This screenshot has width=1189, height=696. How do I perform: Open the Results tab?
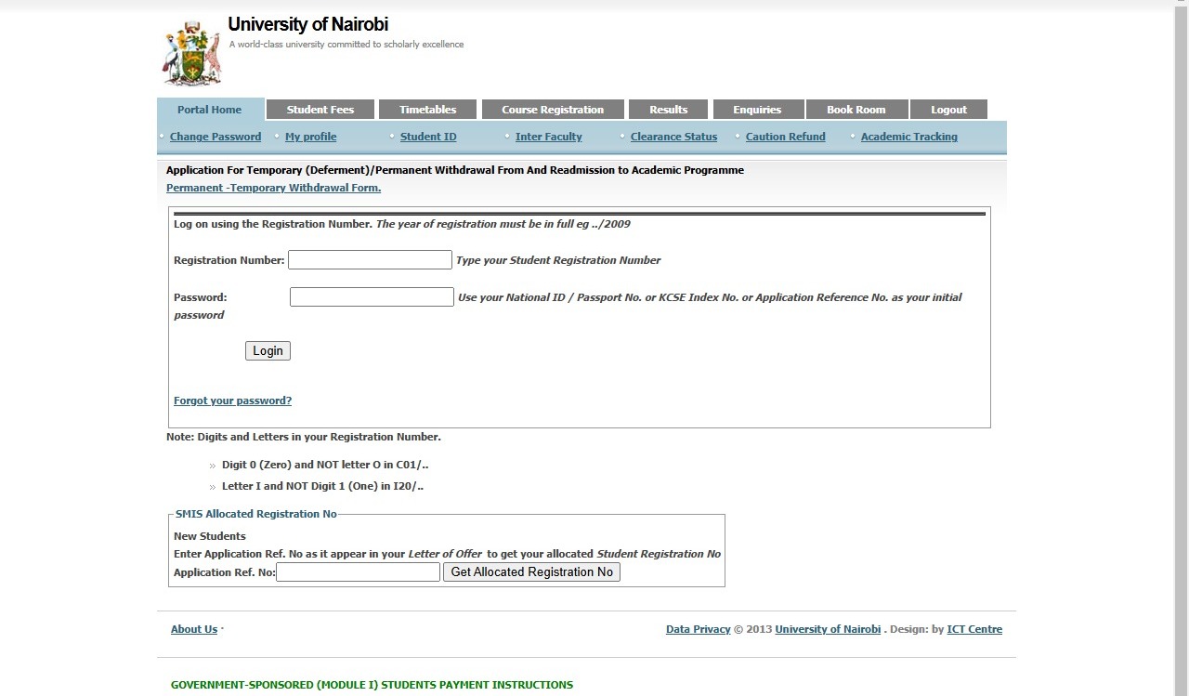(669, 110)
